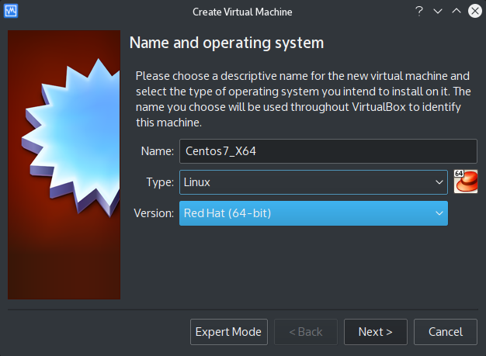Maximize the dialog with the up chevron

pos(456,11)
